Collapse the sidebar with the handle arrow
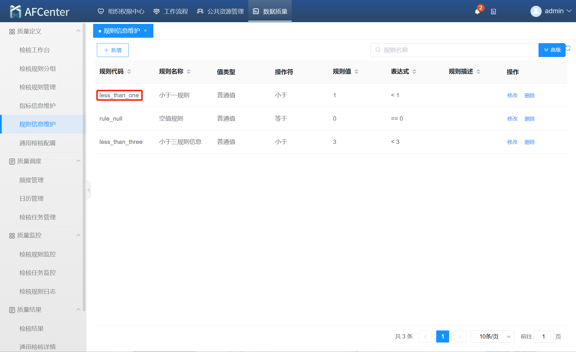The height and width of the screenshot is (352, 576). (x=89, y=190)
